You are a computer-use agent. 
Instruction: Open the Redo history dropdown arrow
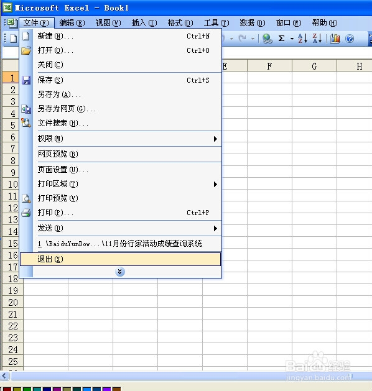point(253,39)
